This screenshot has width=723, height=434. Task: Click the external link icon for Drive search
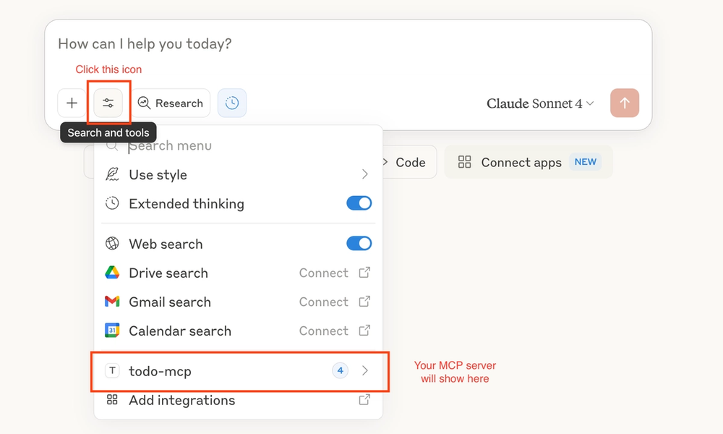(x=364, y=273)
